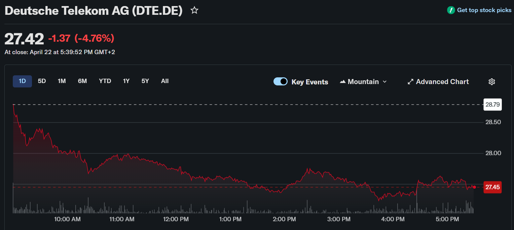Select the 1Y time range

126,81
